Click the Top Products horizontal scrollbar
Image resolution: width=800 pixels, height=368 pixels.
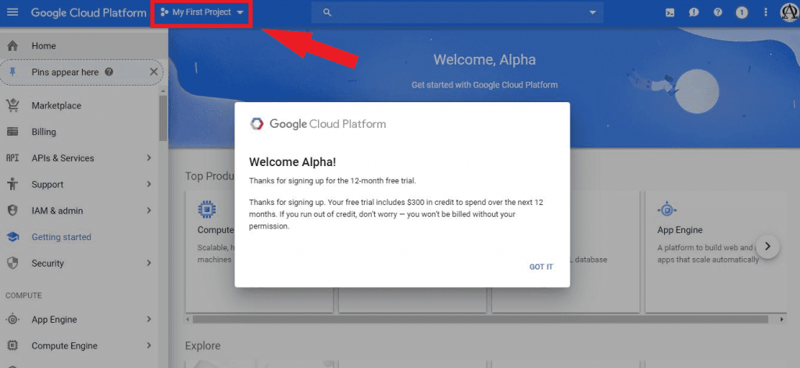(480, 320)
